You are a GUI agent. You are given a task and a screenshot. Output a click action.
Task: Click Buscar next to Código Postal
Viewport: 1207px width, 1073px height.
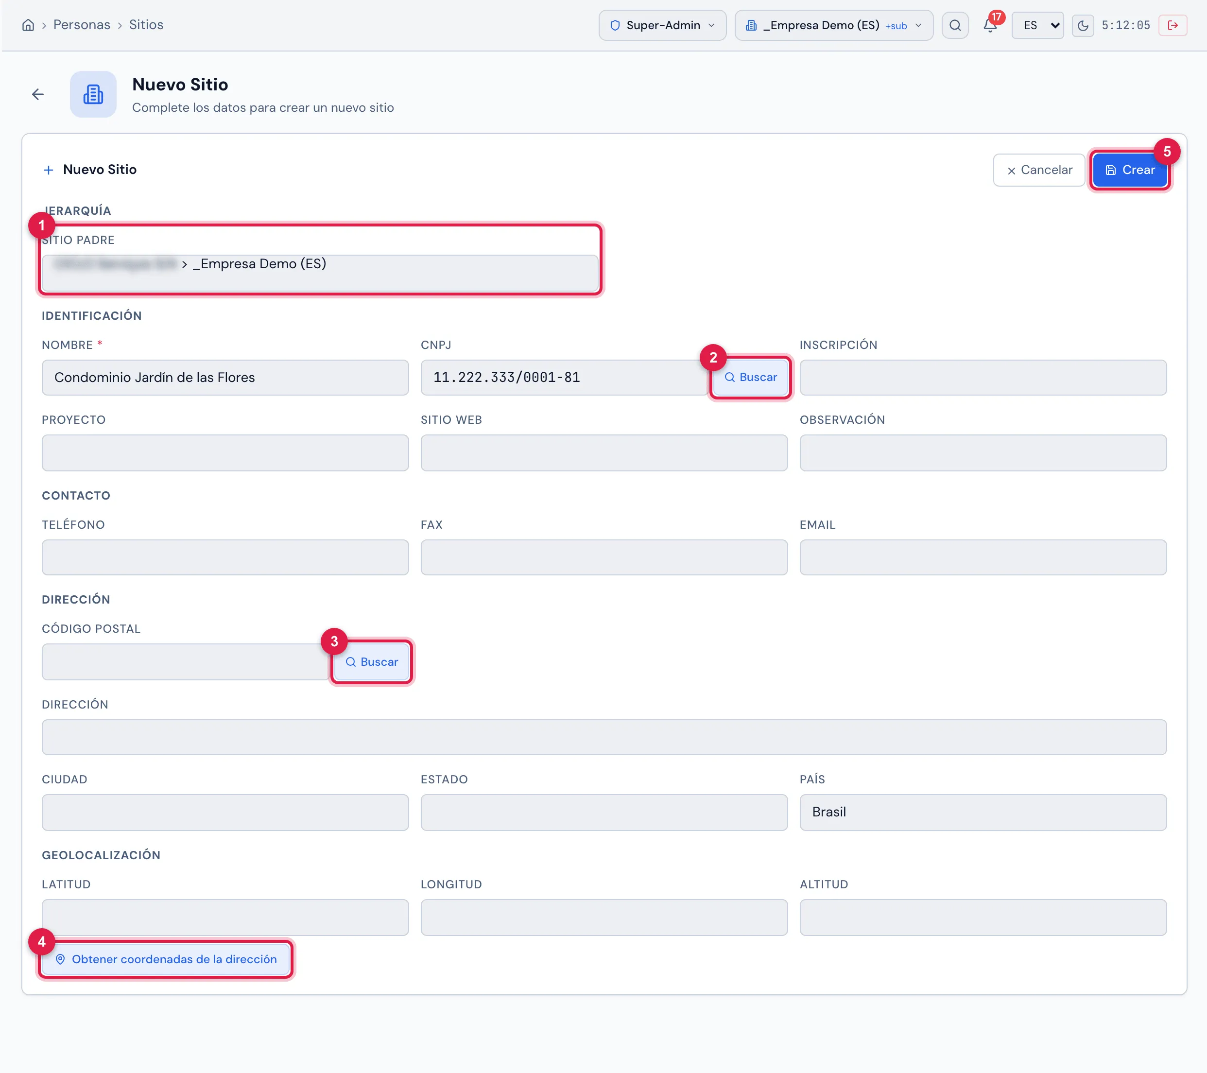tap(372, 662)
